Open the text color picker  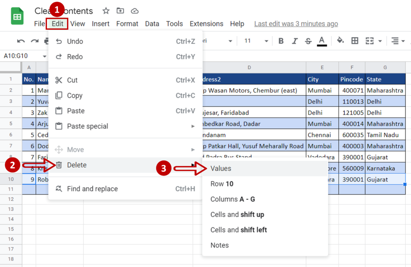(x=321, y=41)
